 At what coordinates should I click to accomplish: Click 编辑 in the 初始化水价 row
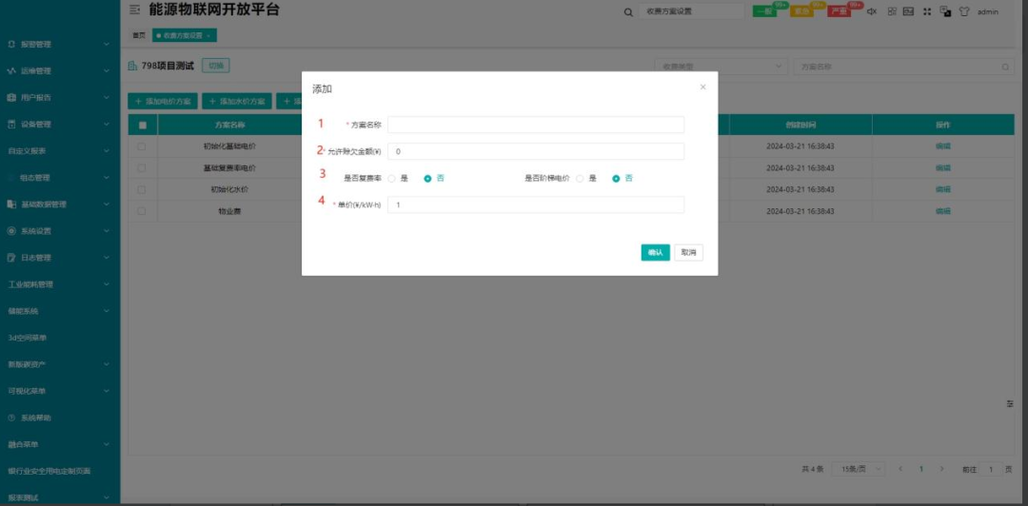click(942, 190)
